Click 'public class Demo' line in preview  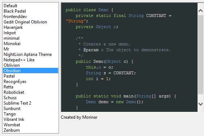[x=89, y=10]
